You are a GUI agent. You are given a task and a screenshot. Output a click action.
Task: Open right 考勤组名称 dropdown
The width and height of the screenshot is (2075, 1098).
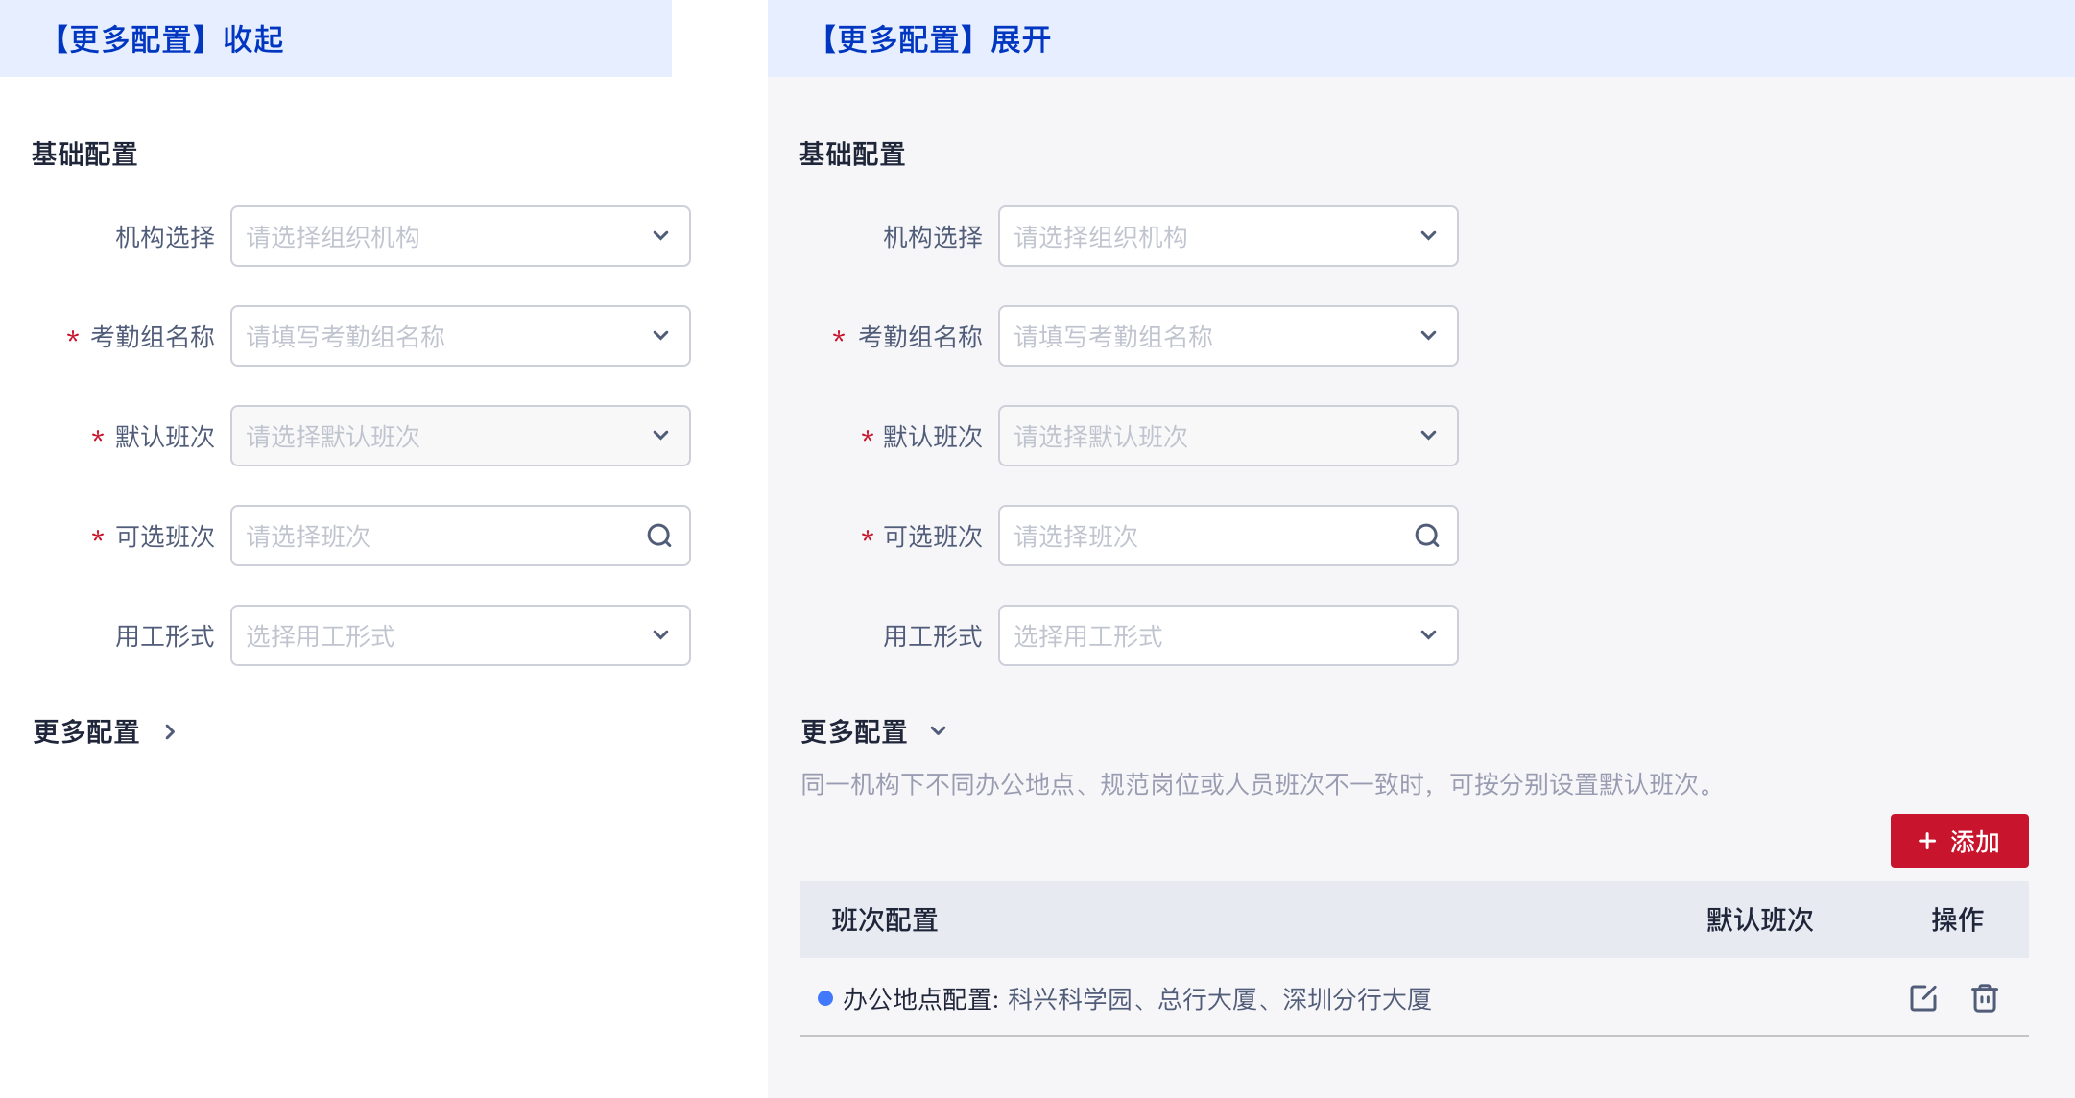pyautogui.click(x=1228, y=336)
